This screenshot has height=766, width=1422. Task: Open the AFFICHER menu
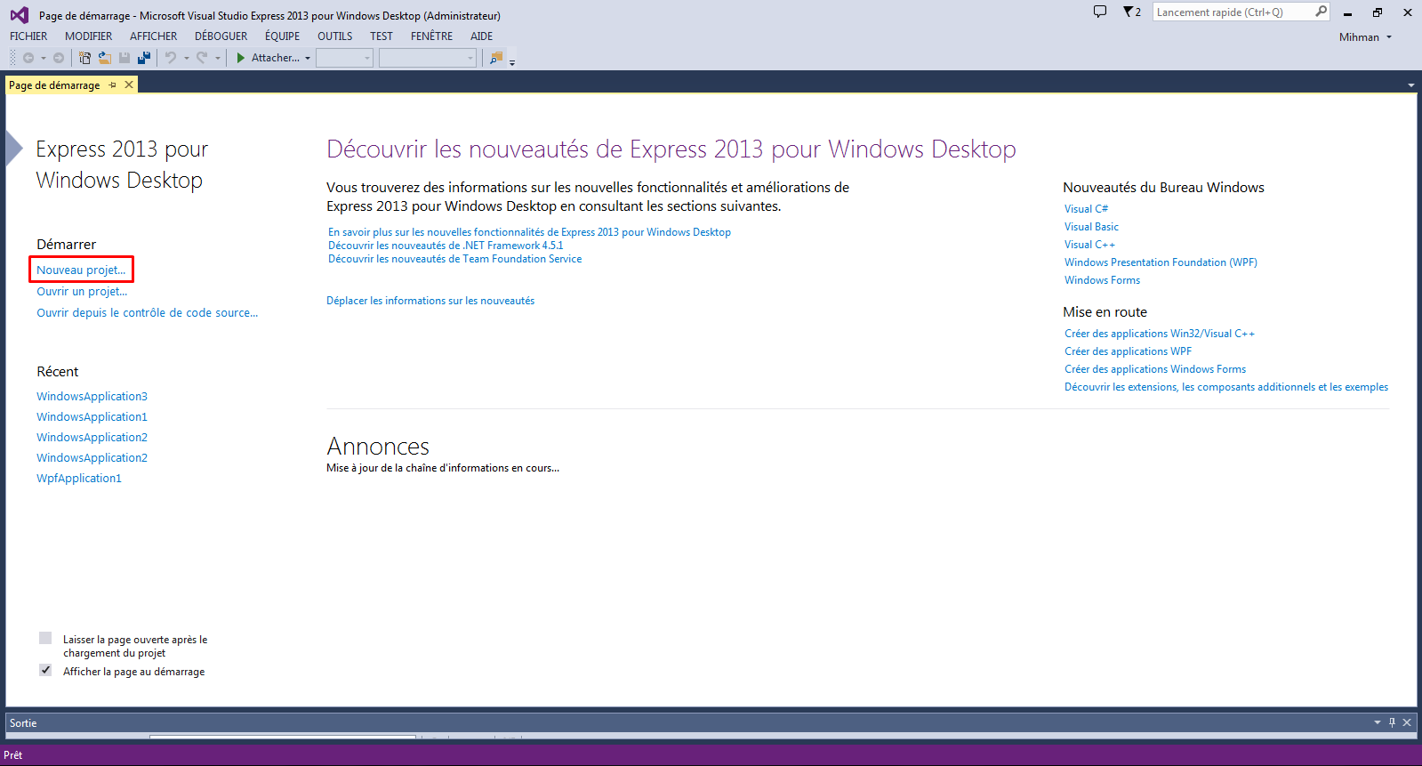point(154,36)
